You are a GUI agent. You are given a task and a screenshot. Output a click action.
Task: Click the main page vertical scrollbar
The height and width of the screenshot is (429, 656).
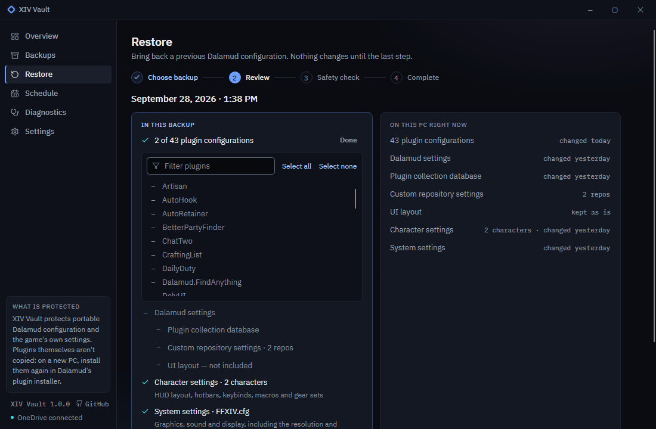[654, 186]
